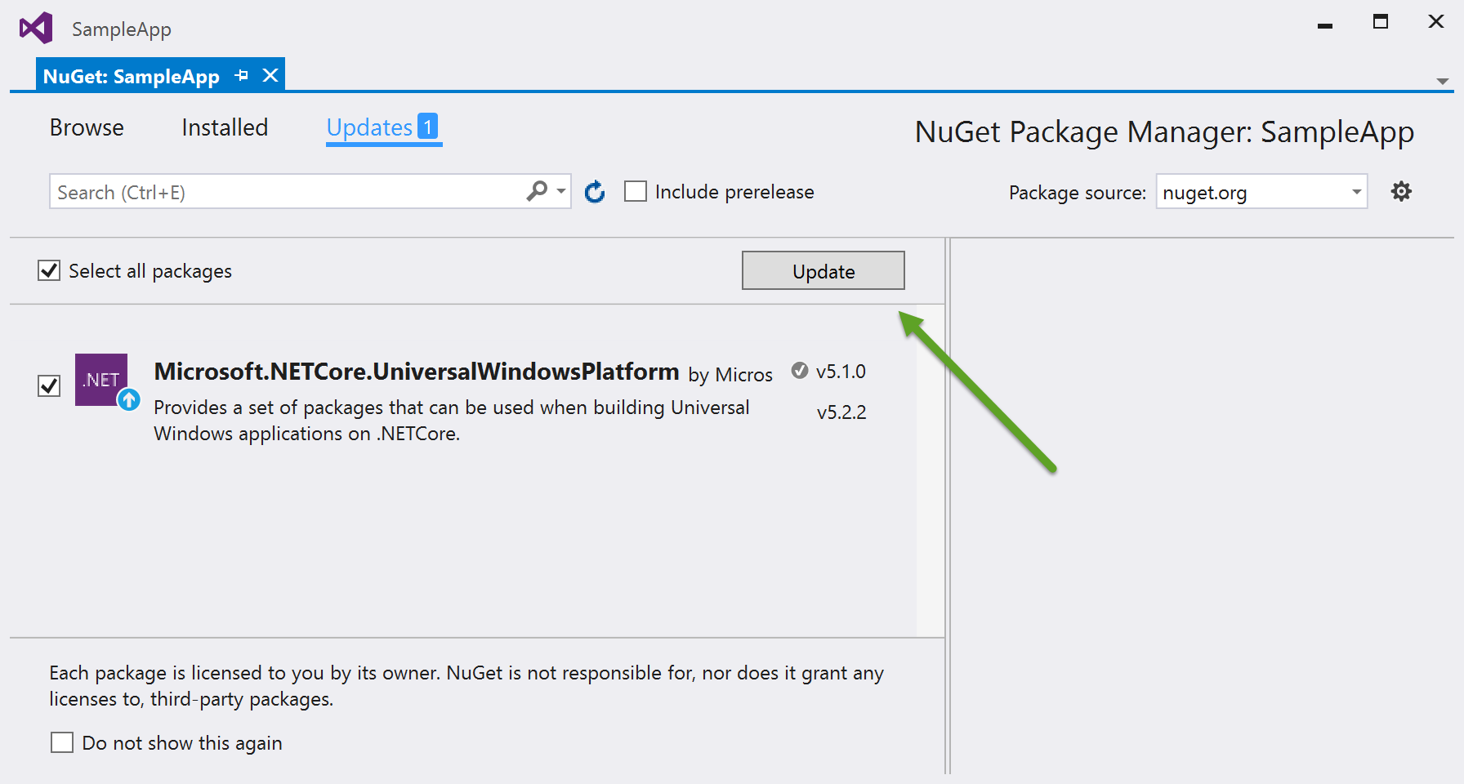Click the 'by Micros' author text
Viewport: 1464px width, 784px height.
tap(730, 375)
